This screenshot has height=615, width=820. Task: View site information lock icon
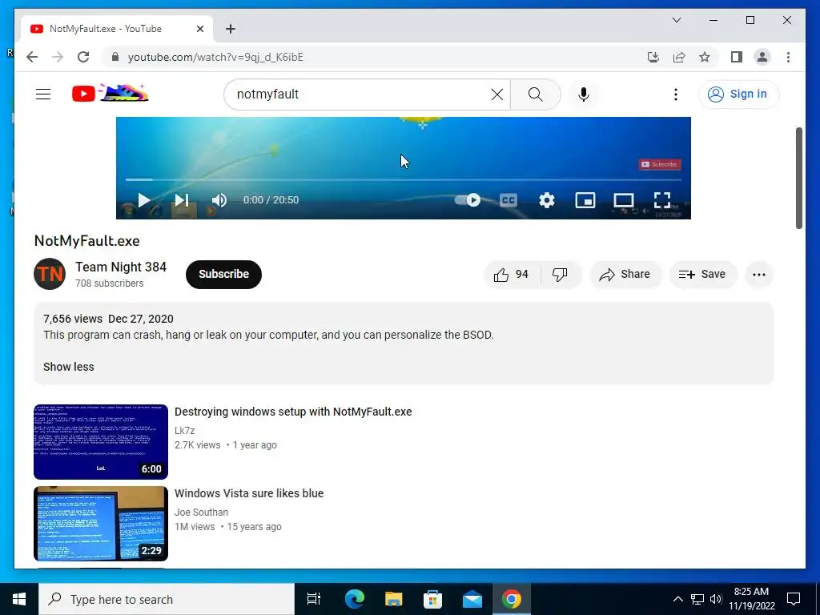point(115,57)
